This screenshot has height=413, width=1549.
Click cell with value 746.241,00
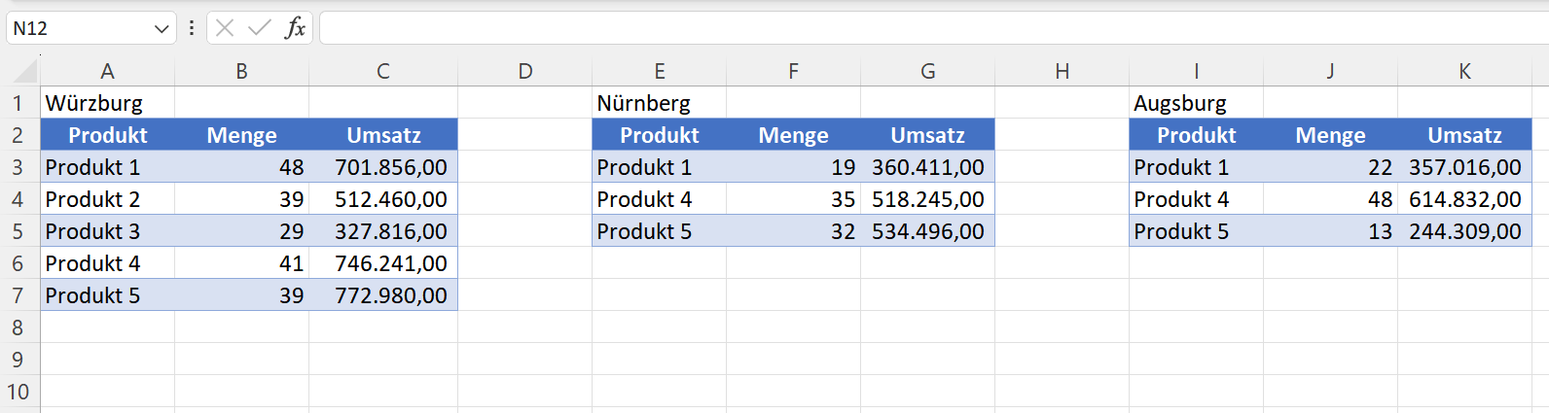tap(383, 263)
